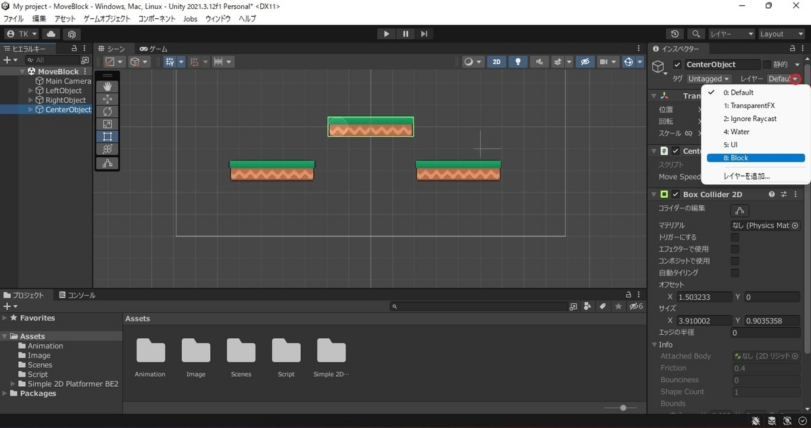This screenshot has height=428, width=811.
Task: Toggle scene lighting bulb icon
Action: [x=518, y=61]
